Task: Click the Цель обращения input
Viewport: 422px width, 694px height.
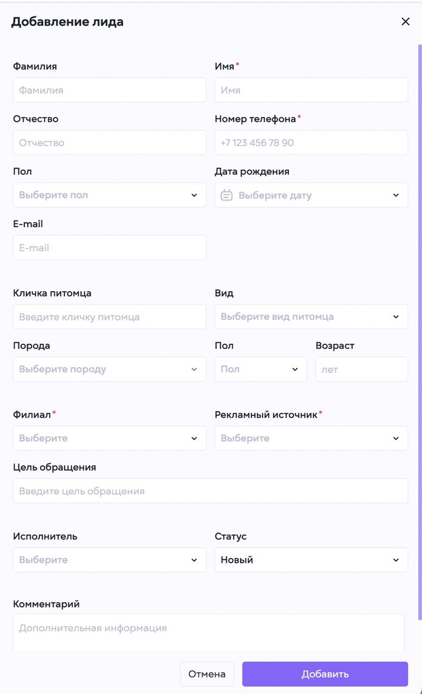Action: (x=210, y=491)
